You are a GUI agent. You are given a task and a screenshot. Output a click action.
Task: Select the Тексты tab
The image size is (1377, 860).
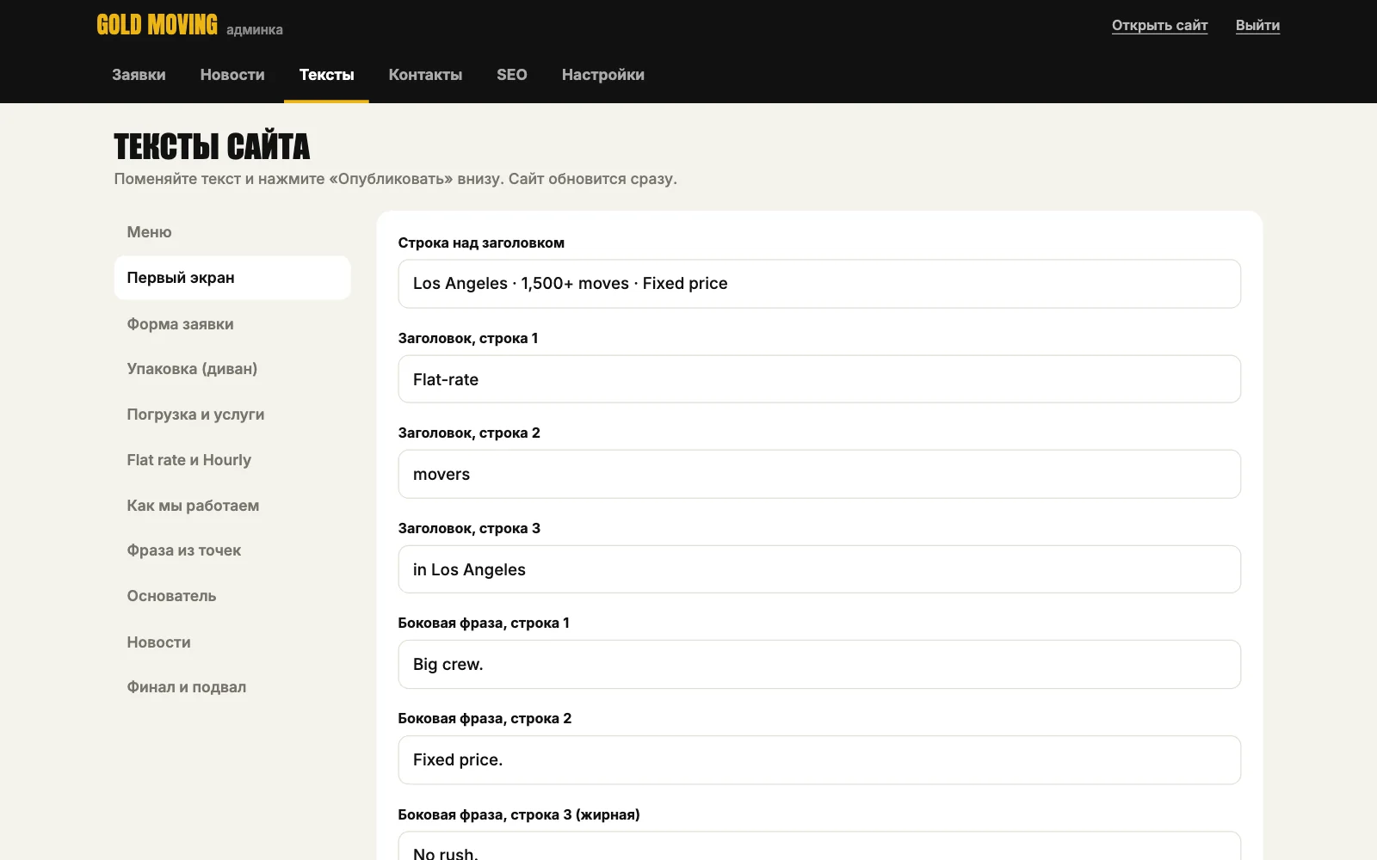[x=326, y=75]
